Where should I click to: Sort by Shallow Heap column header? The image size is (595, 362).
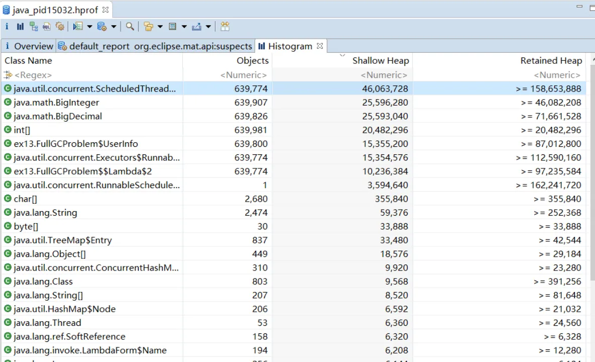(x=342, y=61)
